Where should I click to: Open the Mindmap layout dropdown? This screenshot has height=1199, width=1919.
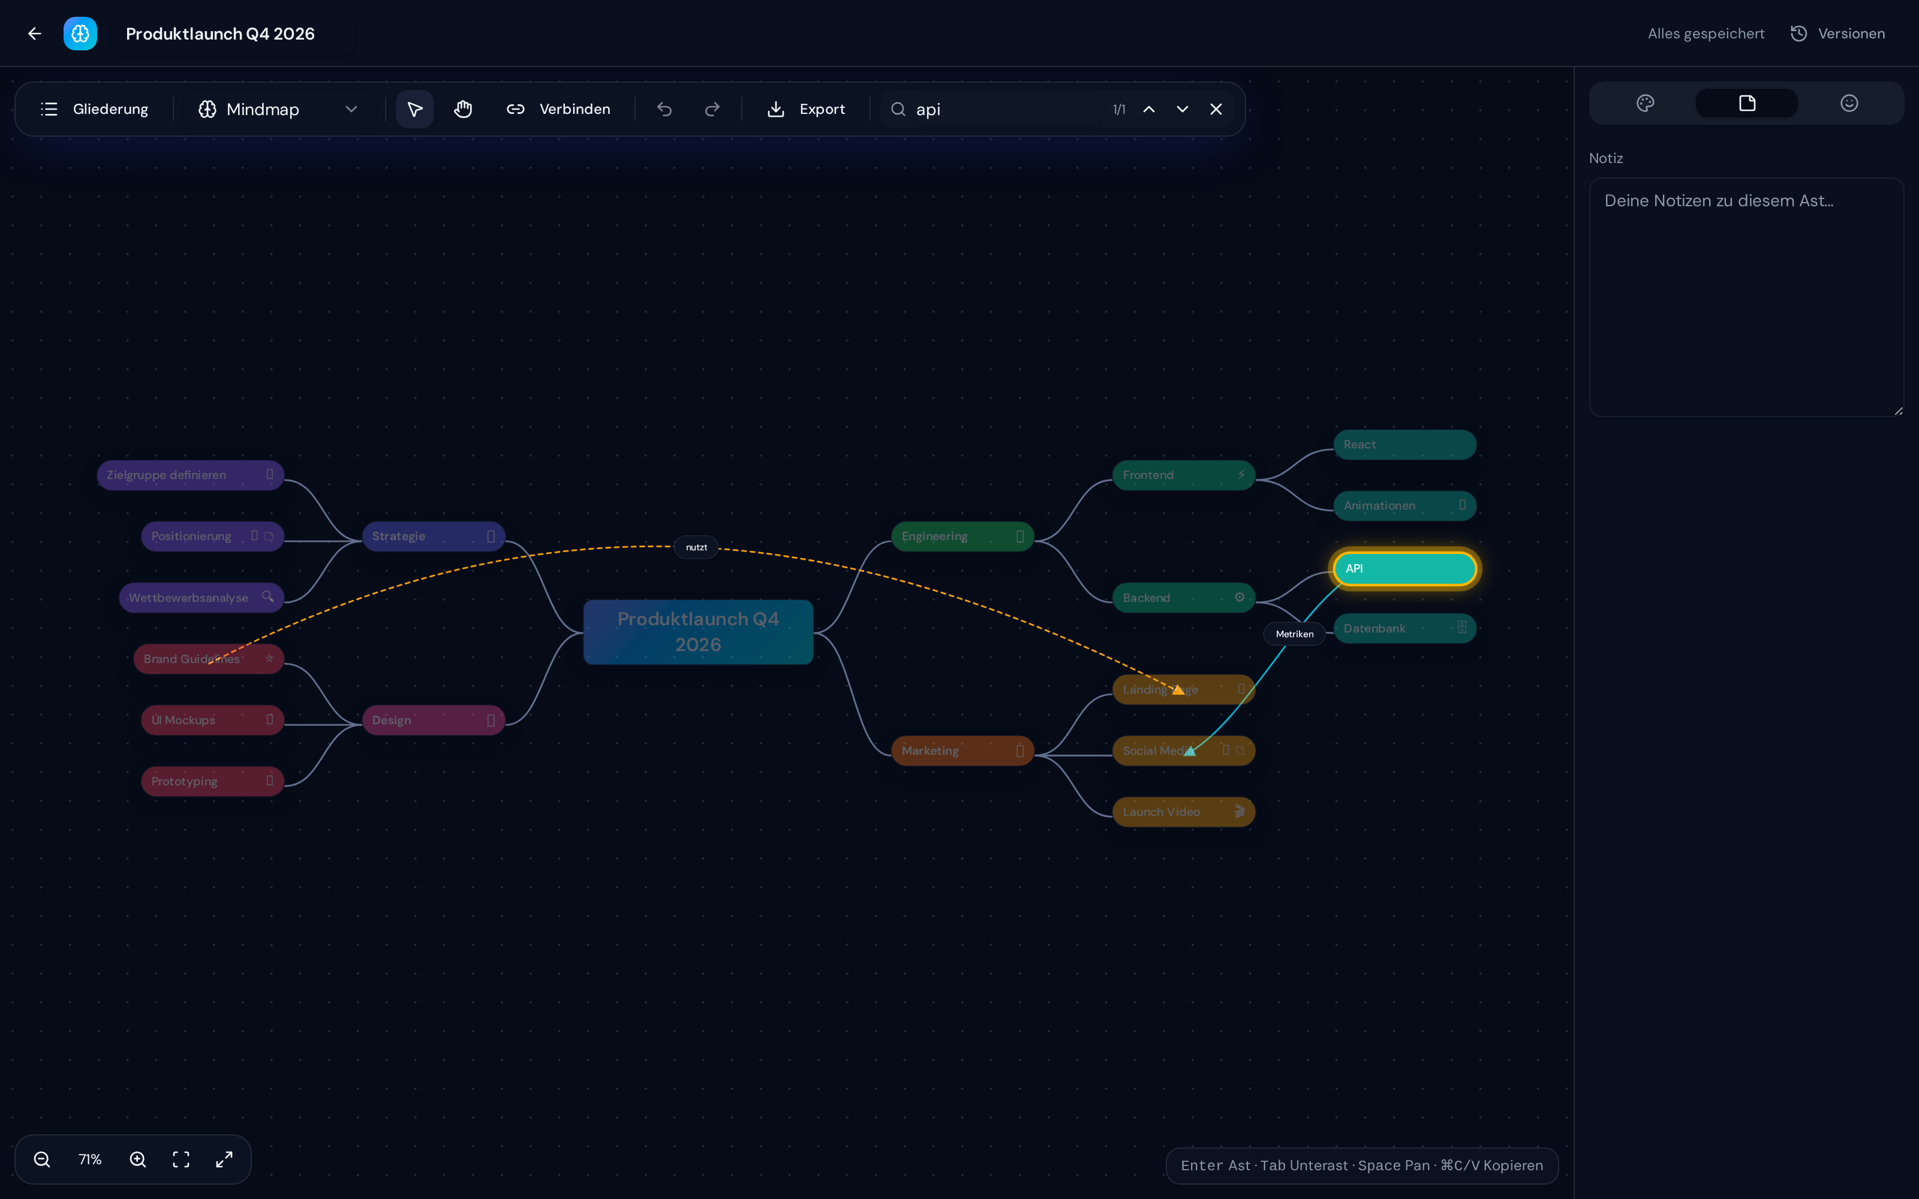pyautogui.click(x=278, y=109)
